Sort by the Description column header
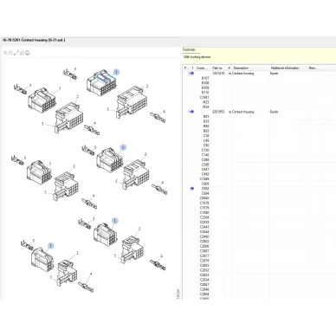This screenshot has height=336, width=336. tap(241, 68)
